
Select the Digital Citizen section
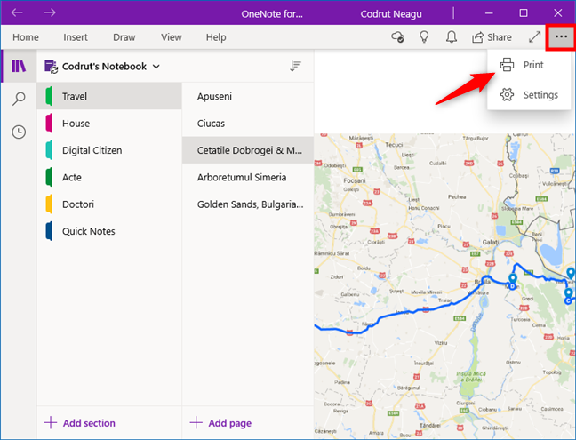[92, 150]
